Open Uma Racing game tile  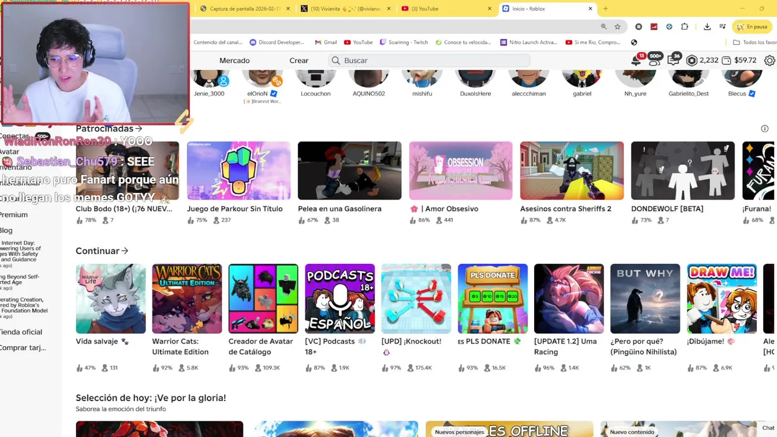[569, 299]
